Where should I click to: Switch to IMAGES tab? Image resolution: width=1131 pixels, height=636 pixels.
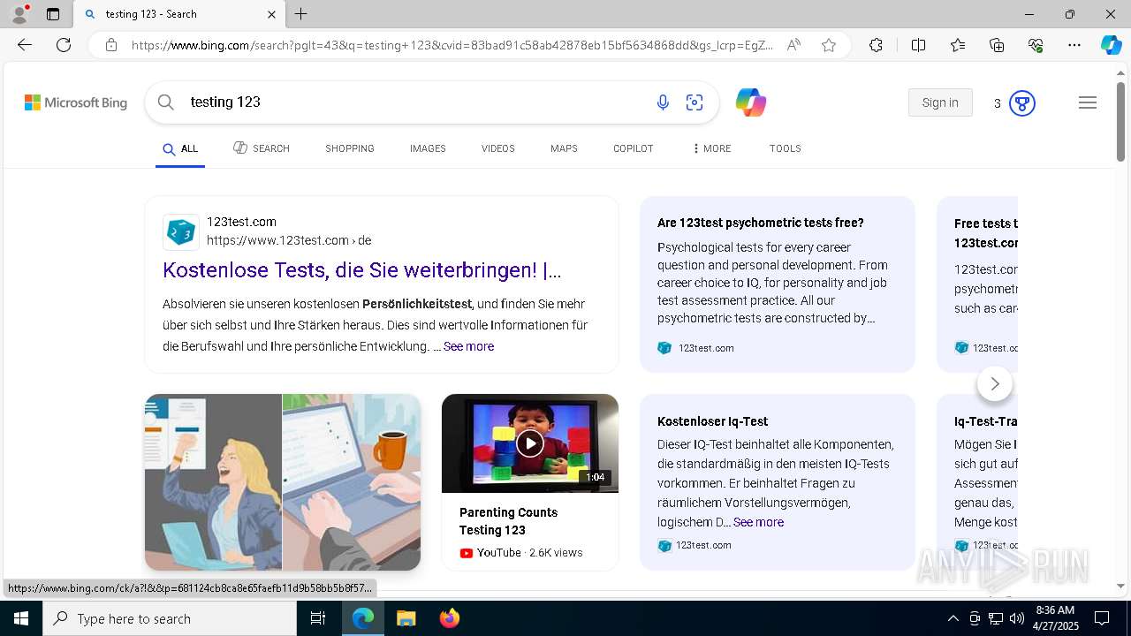[x=428, y=148]
